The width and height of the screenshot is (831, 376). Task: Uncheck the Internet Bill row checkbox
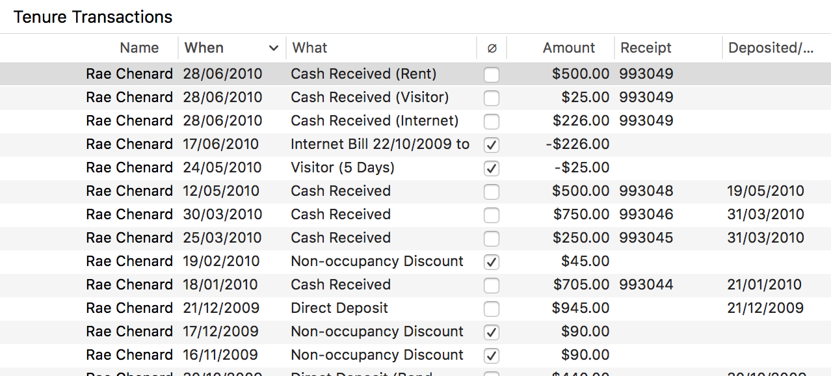492,145
